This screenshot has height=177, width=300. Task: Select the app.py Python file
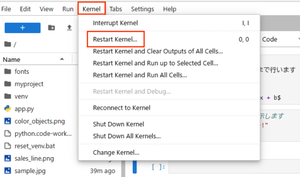pyautogui.click(x=24, y=108)
